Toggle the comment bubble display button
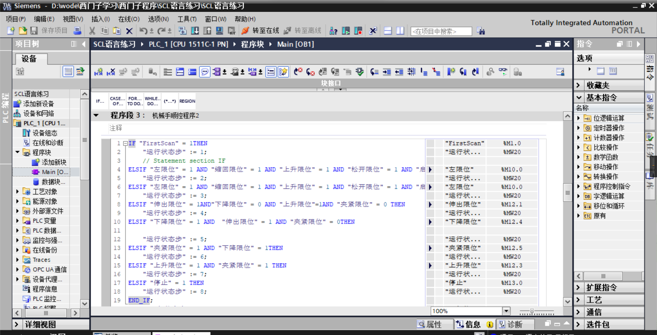 (205, 72)
